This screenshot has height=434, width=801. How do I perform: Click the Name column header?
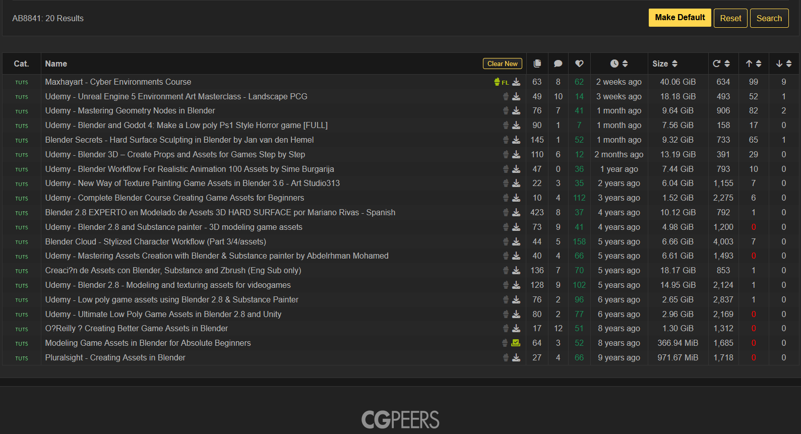pos(56,64)
